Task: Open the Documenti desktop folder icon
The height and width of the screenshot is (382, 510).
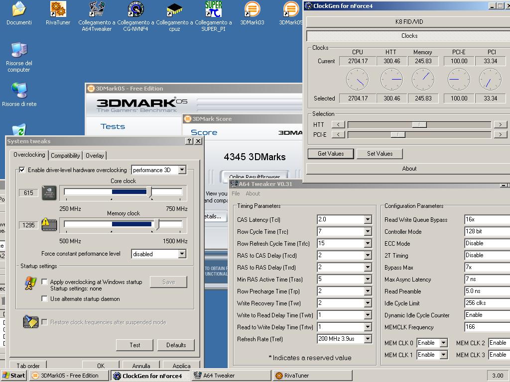Action: (19, 9)
